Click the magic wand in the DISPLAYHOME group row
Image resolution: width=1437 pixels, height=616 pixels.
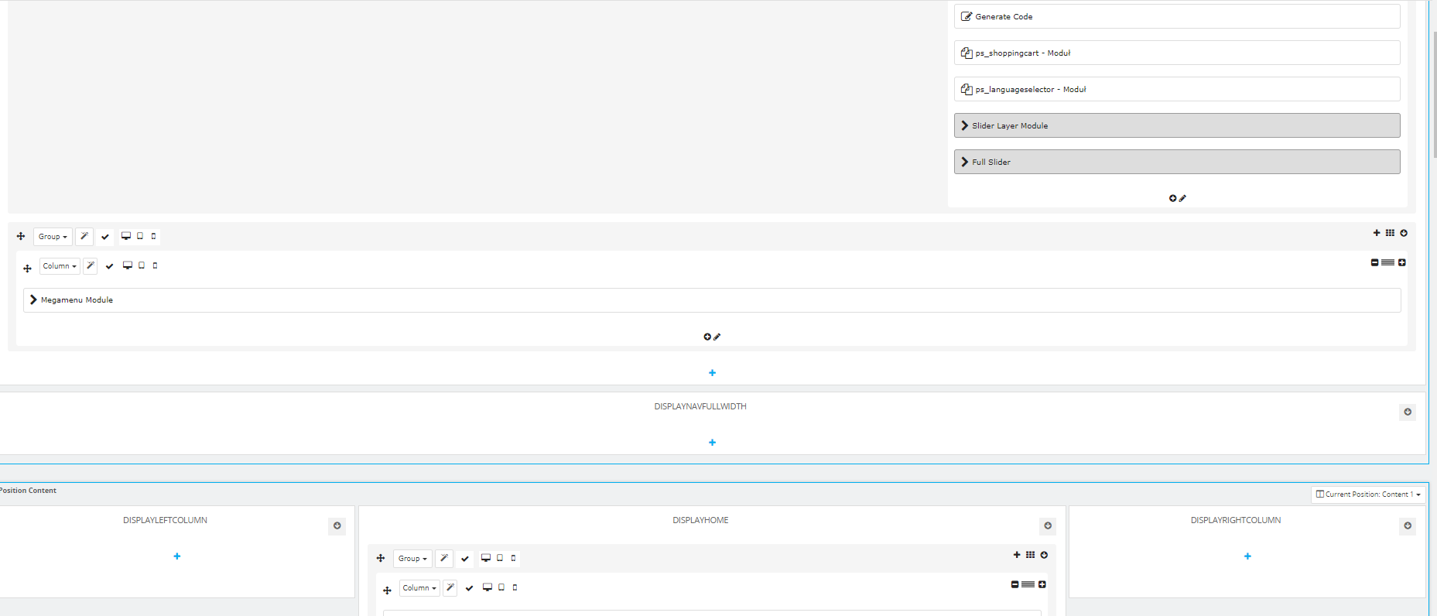click(x=444, y=558)
